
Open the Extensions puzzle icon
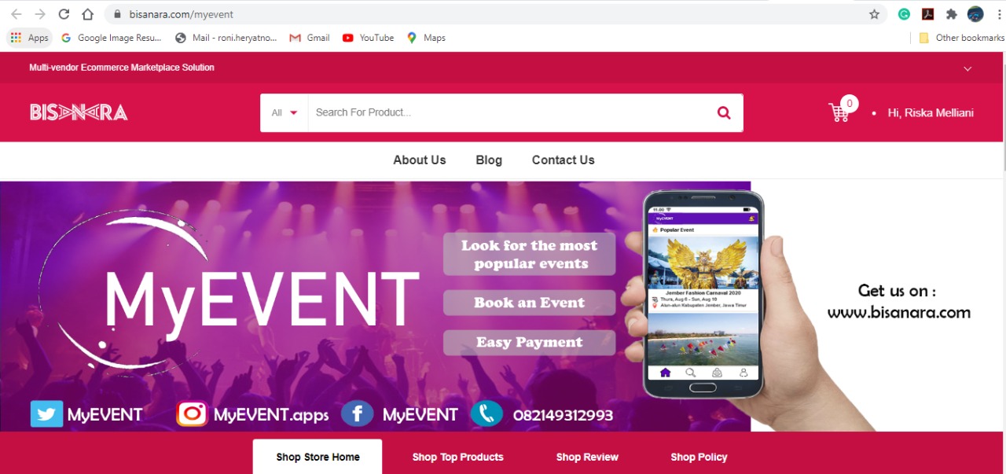pyautogui.click(x=952, y=14)
